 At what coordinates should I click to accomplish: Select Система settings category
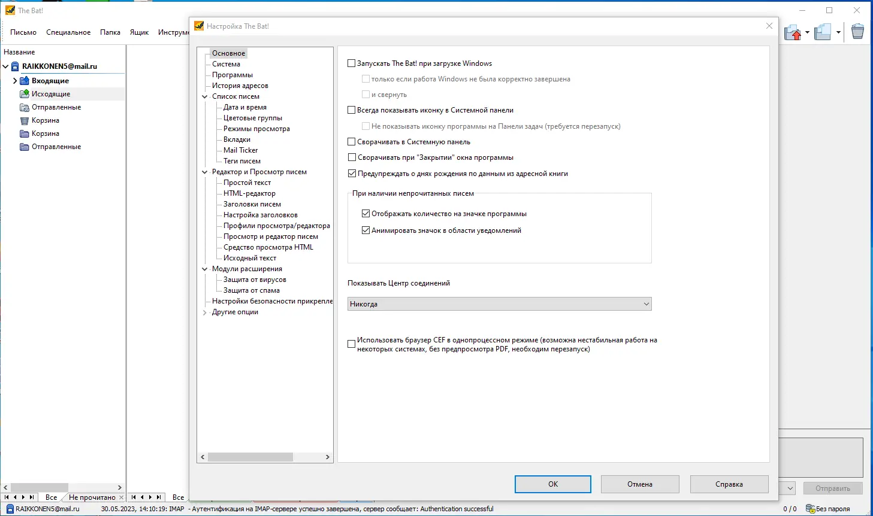(226, 64)
